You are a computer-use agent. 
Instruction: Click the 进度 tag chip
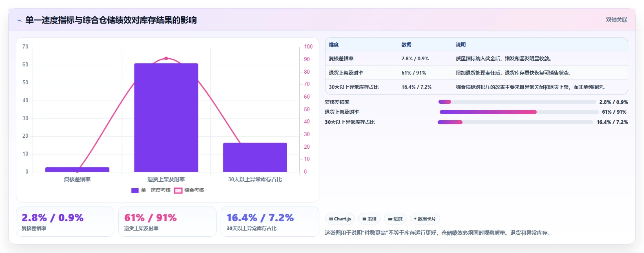click(395, 219)
